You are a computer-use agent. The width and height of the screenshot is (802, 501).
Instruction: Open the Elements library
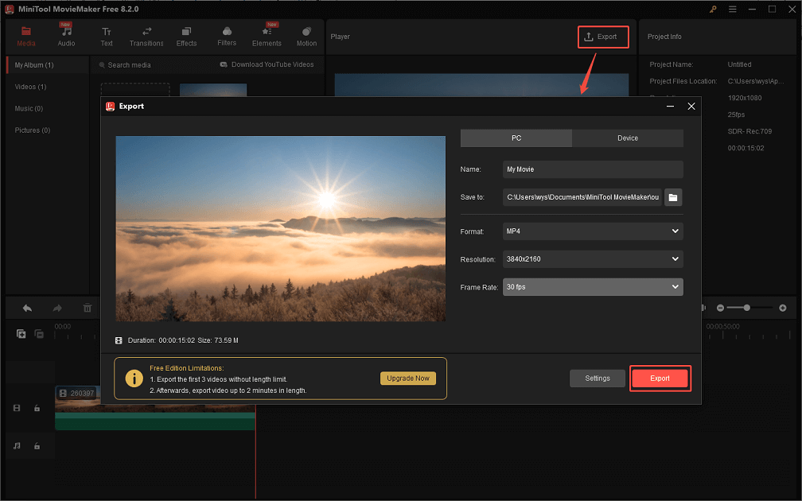(267, 37)
